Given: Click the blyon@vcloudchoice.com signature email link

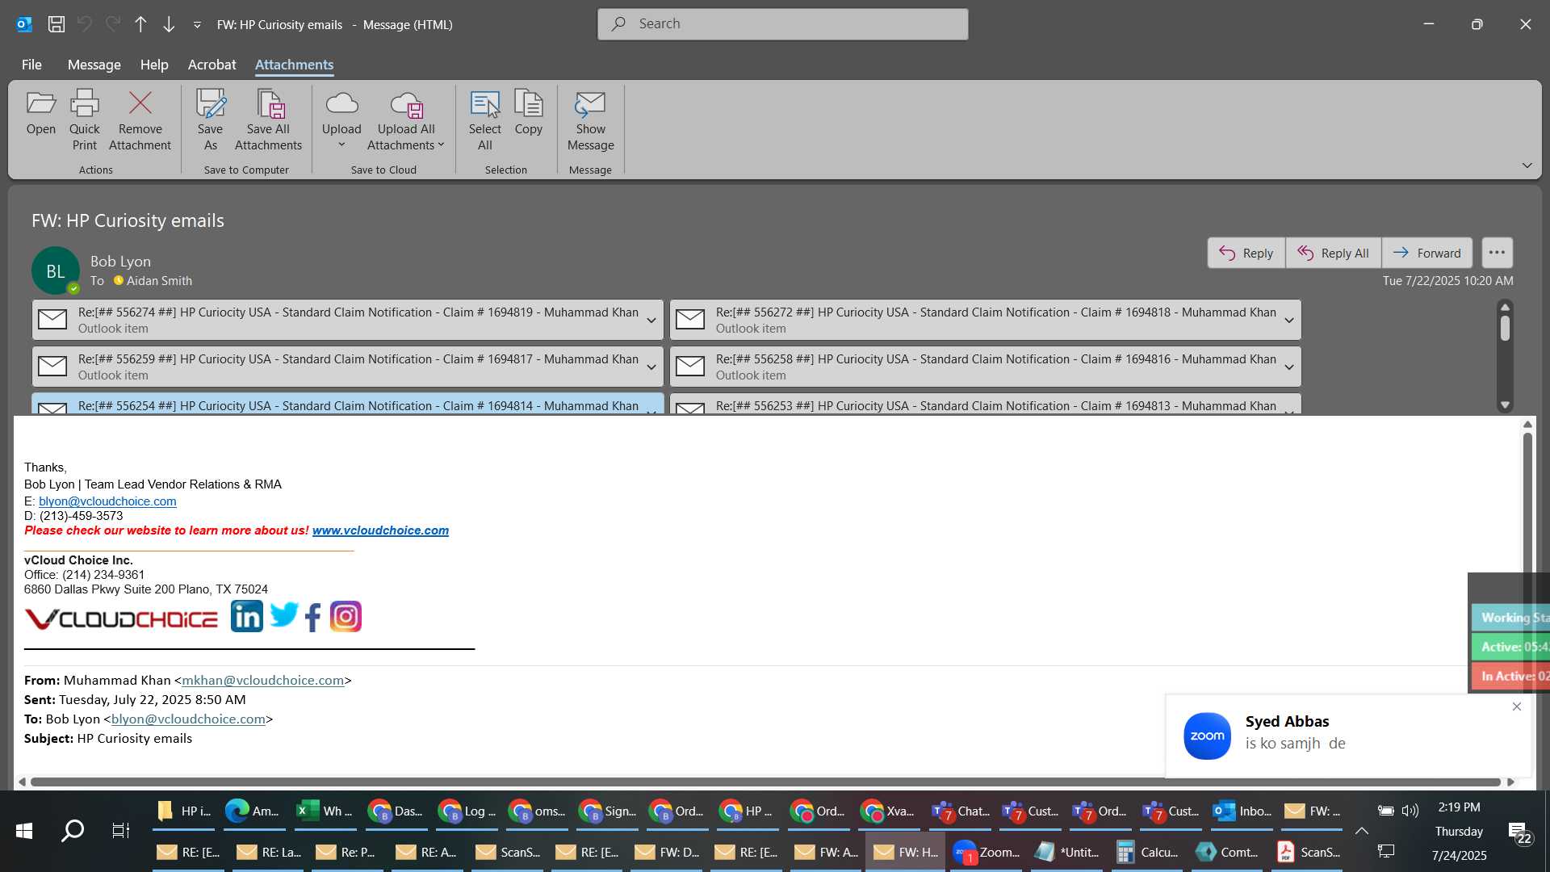Looking at the screenshot, I should point(107,501).
